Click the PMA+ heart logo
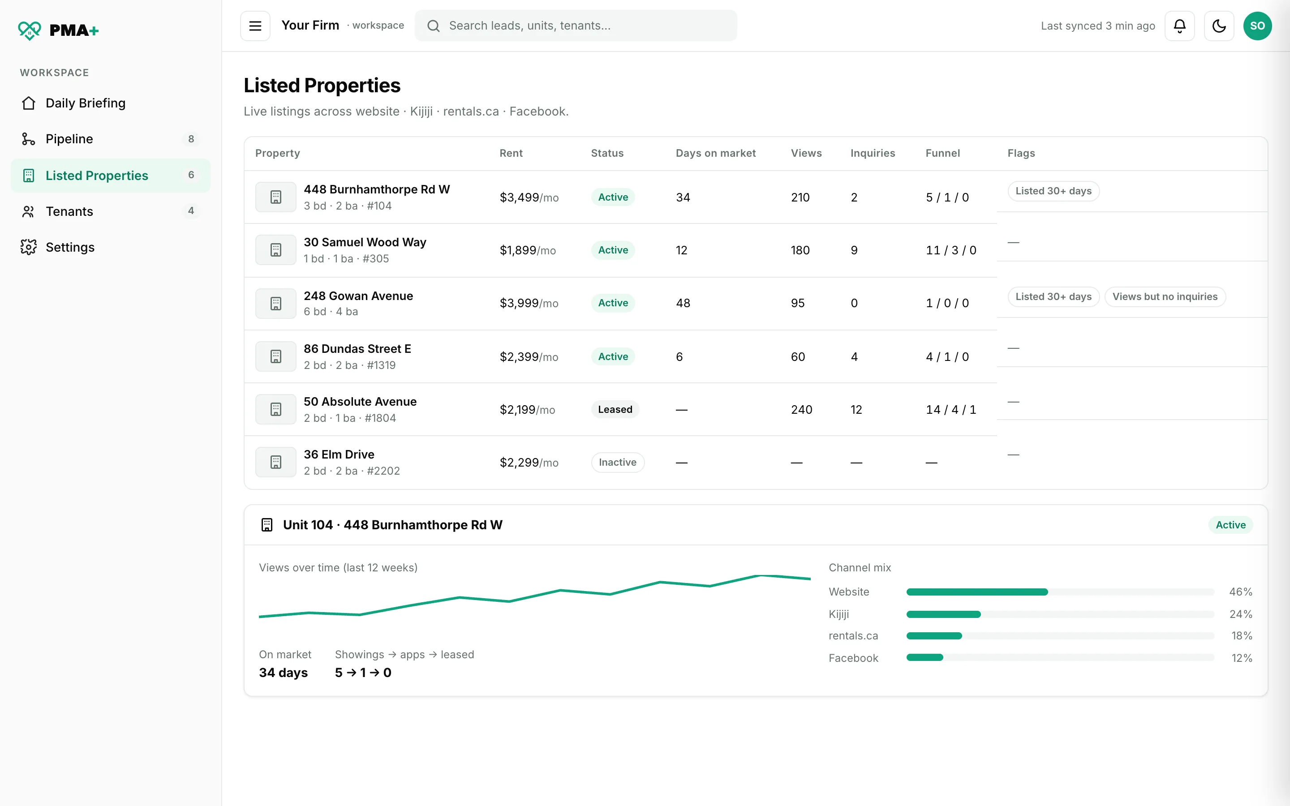 click(x=29, y=30)
